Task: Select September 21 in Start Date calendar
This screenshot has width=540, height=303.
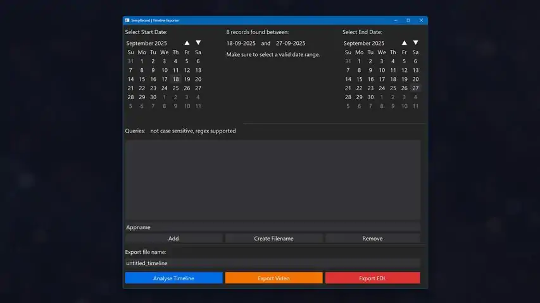Action: coord(130,88)
